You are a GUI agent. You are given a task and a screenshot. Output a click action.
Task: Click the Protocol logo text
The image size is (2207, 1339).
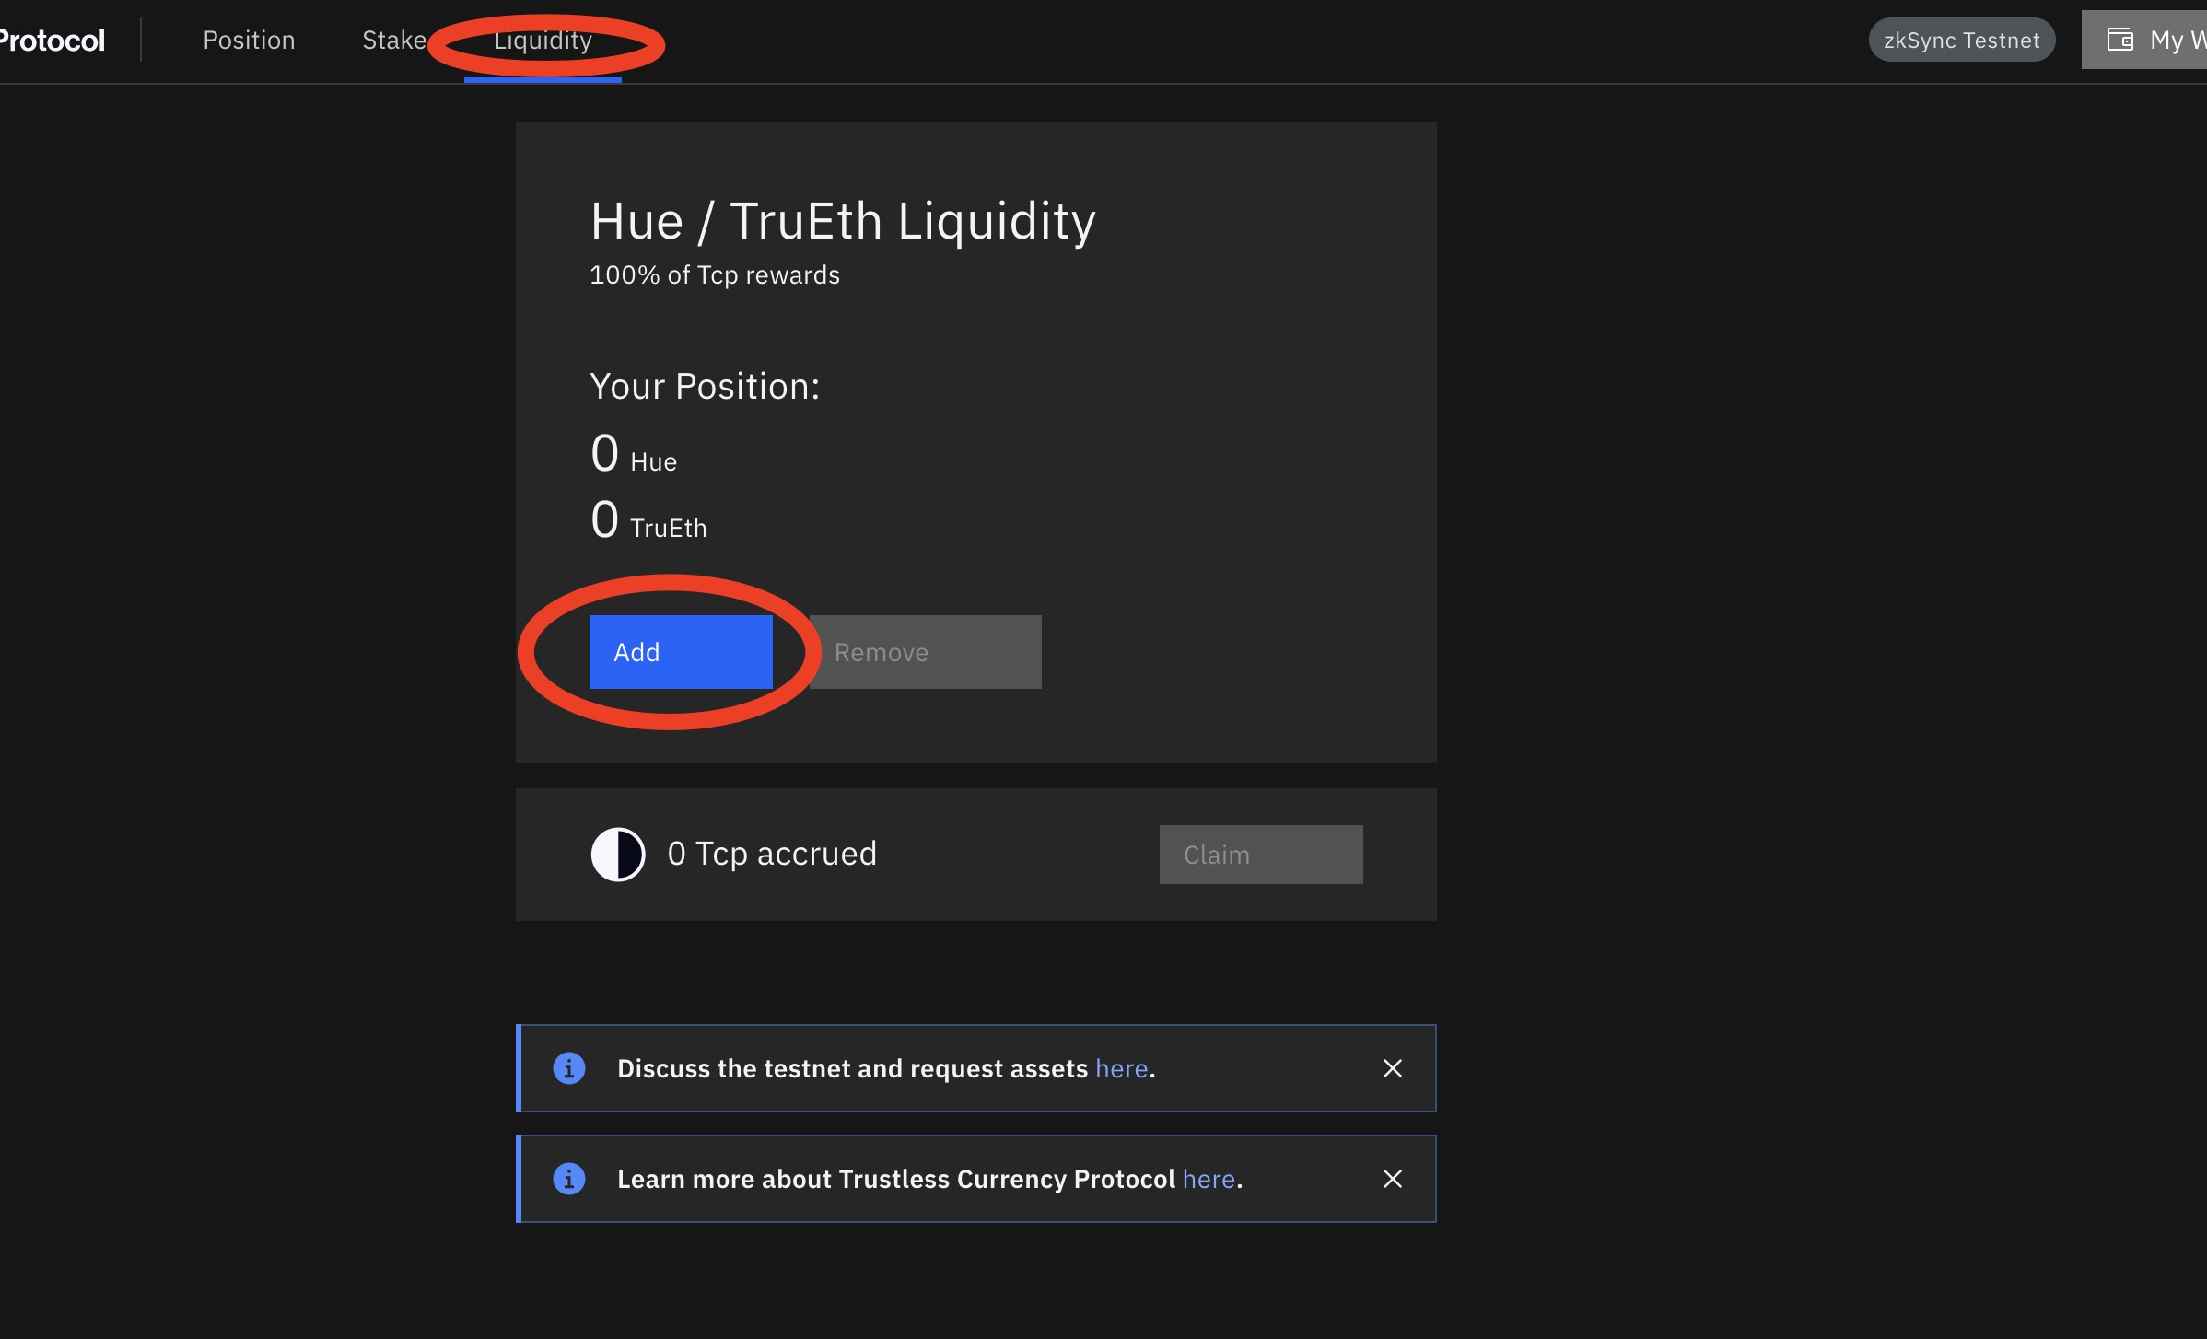pos(53,41)
